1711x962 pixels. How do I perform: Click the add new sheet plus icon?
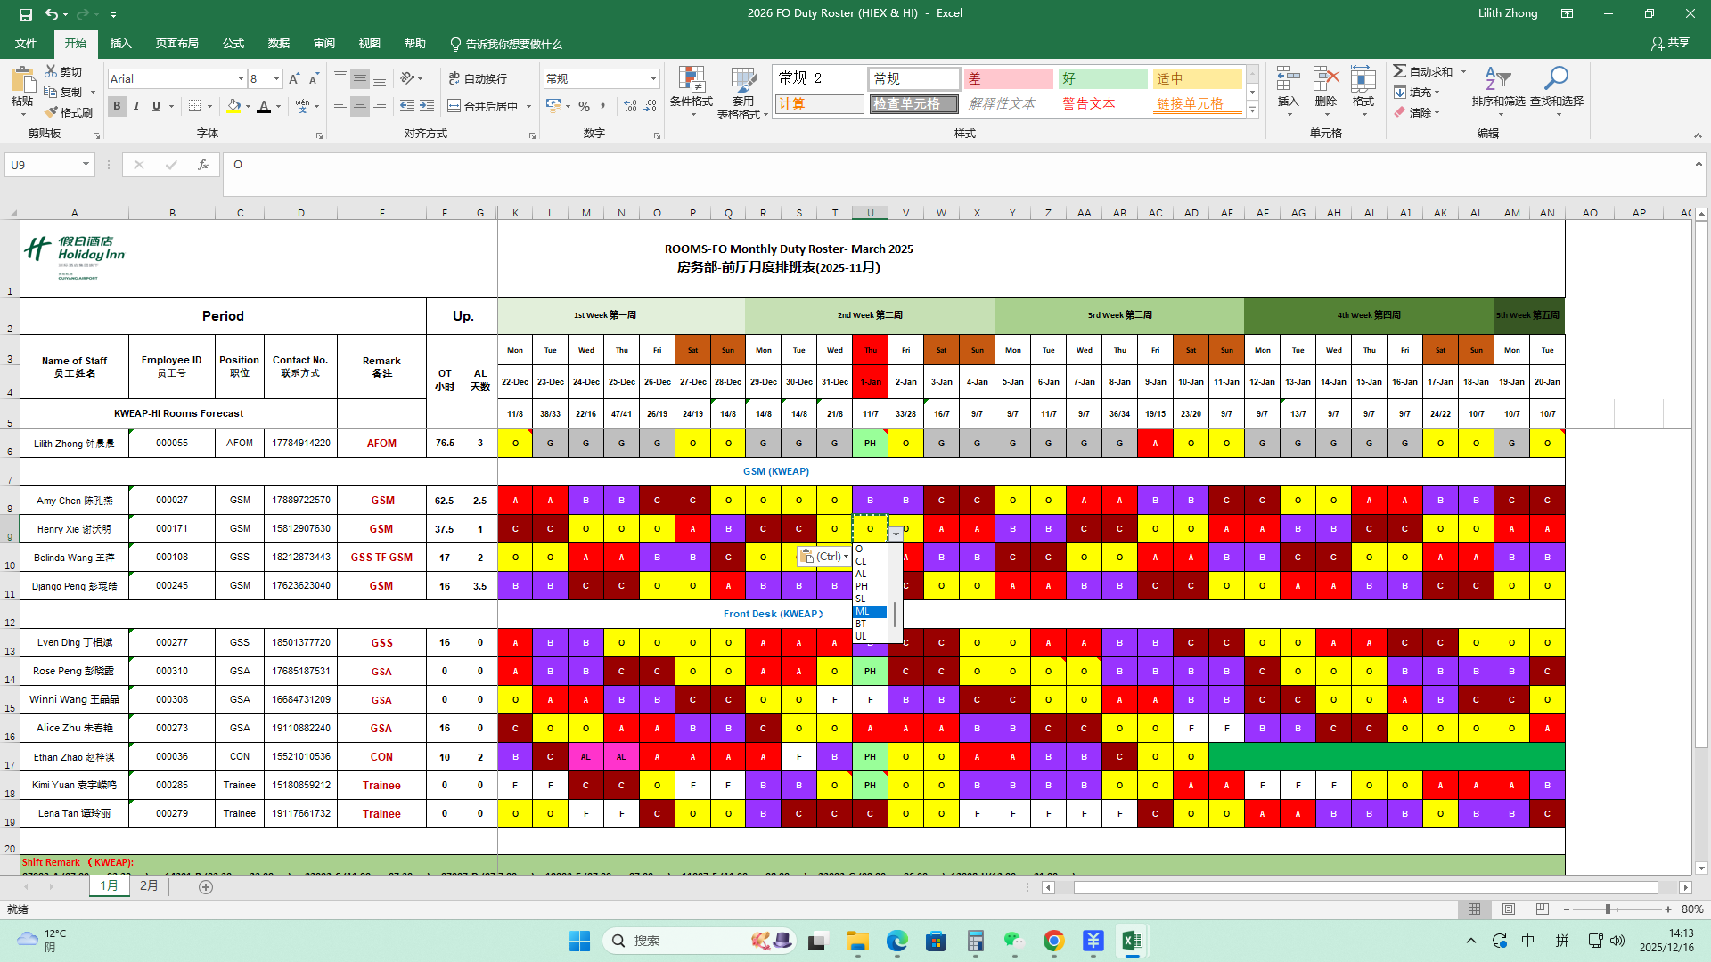(206, 887)
